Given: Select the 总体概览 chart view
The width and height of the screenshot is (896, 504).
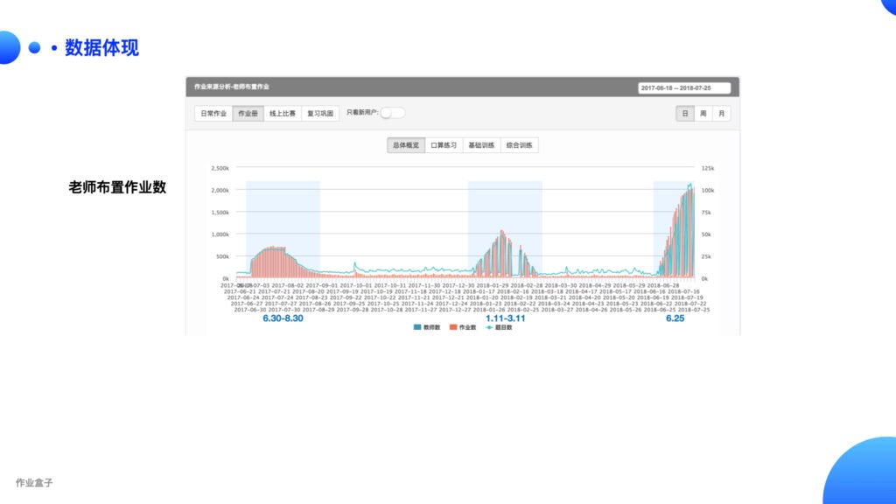Looking at the screenshot, I should [406, 145].
